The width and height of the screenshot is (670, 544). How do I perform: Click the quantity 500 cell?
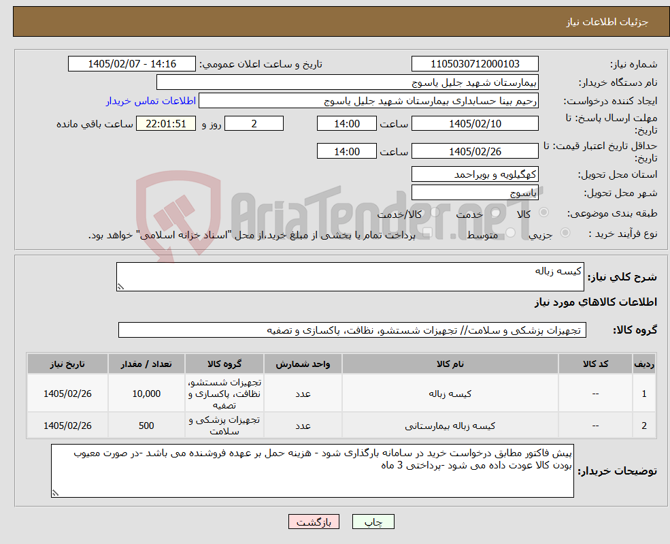[x=146, y=426]
